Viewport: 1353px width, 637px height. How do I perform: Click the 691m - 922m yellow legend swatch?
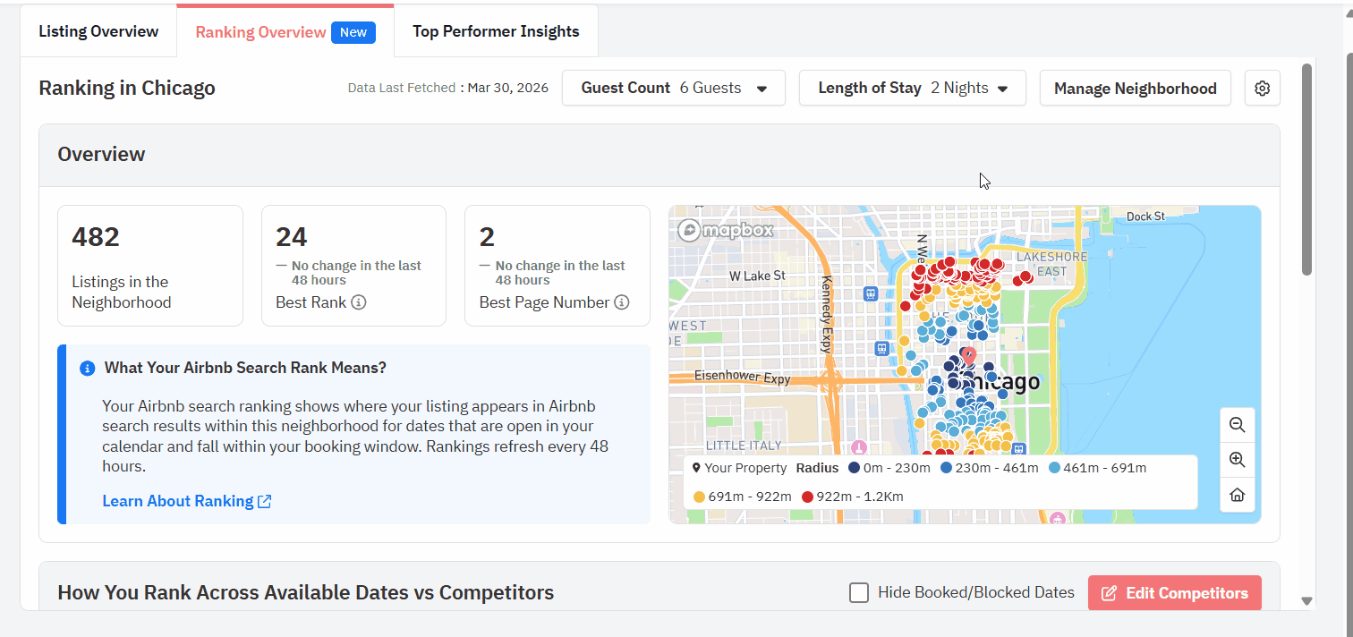(699, 497)
